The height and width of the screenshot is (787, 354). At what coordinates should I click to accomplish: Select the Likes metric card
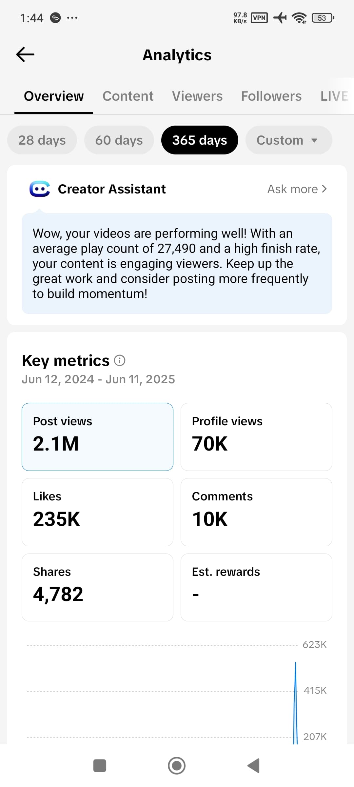coord(97,512)
